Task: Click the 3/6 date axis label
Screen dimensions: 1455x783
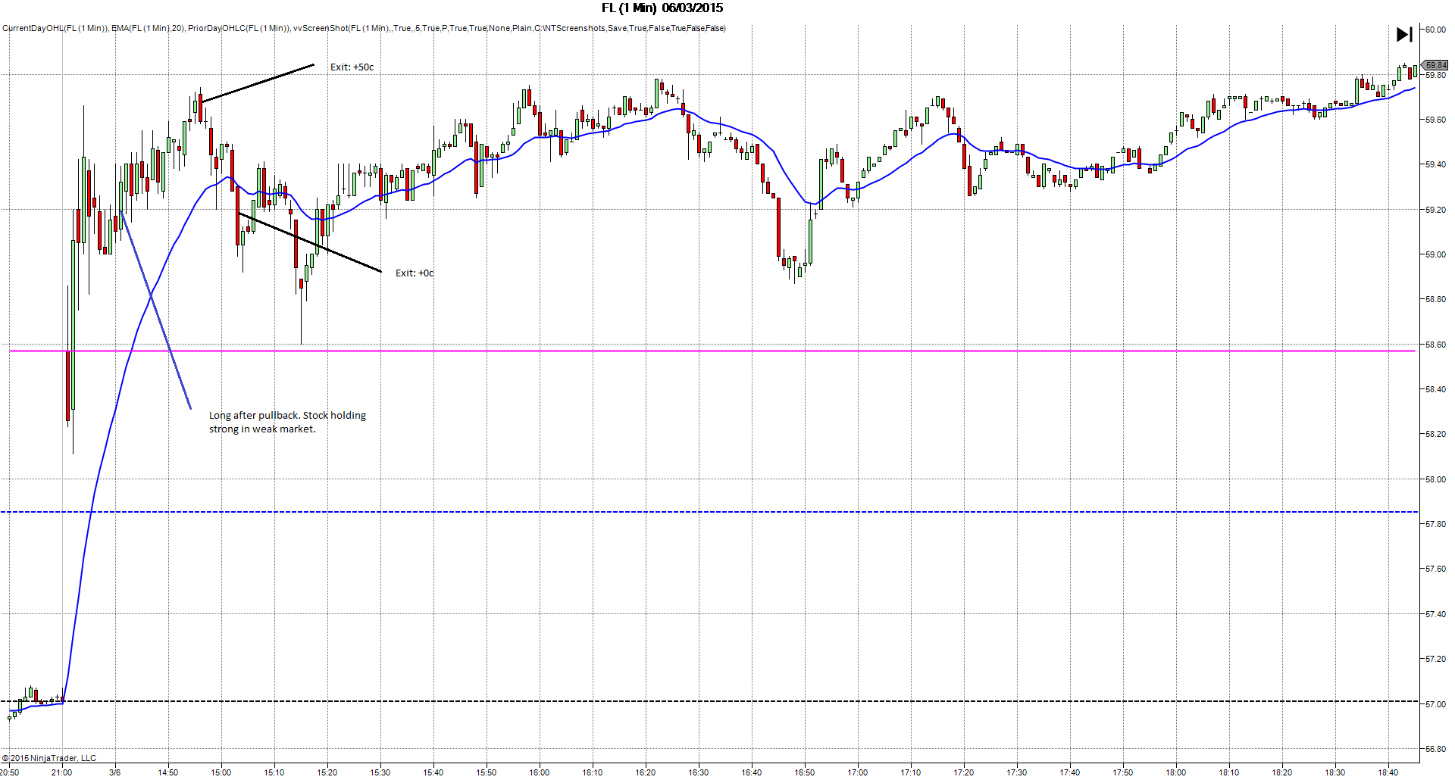Action: tap(115, 772)
